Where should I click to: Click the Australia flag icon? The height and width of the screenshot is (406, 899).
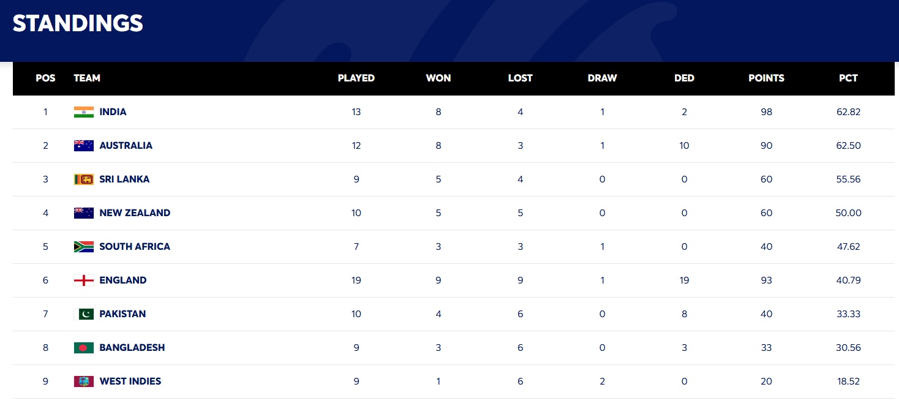click(x=83, y=146)
